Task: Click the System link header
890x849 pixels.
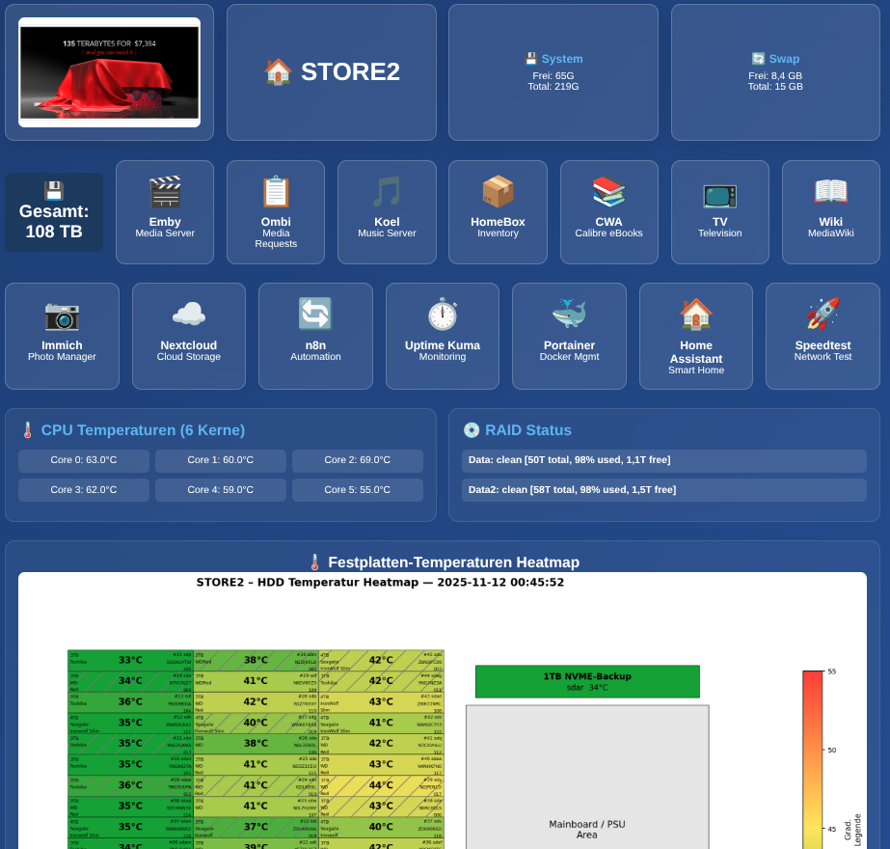Action: (553, 58)
